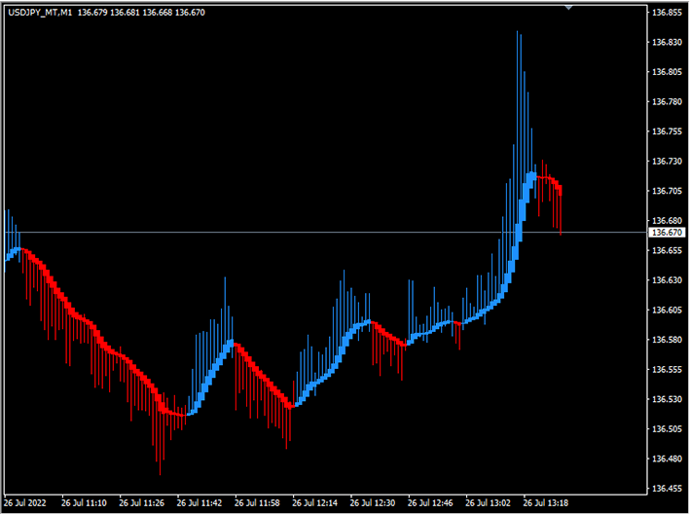Screen dimensions: 690x514
Task: Click the USDJPY_MT,M1 symbol title text
Action: pos(40,13)
